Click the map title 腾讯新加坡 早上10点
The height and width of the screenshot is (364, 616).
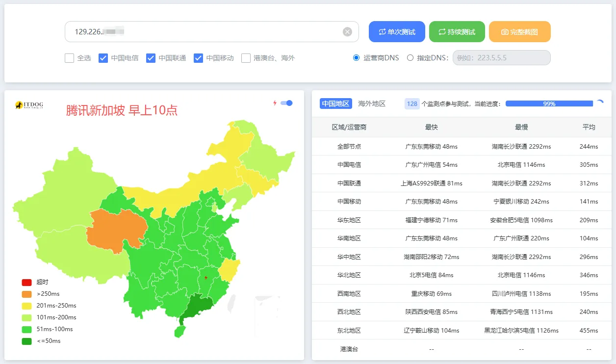pyautogui.click(x=122, y=110)
